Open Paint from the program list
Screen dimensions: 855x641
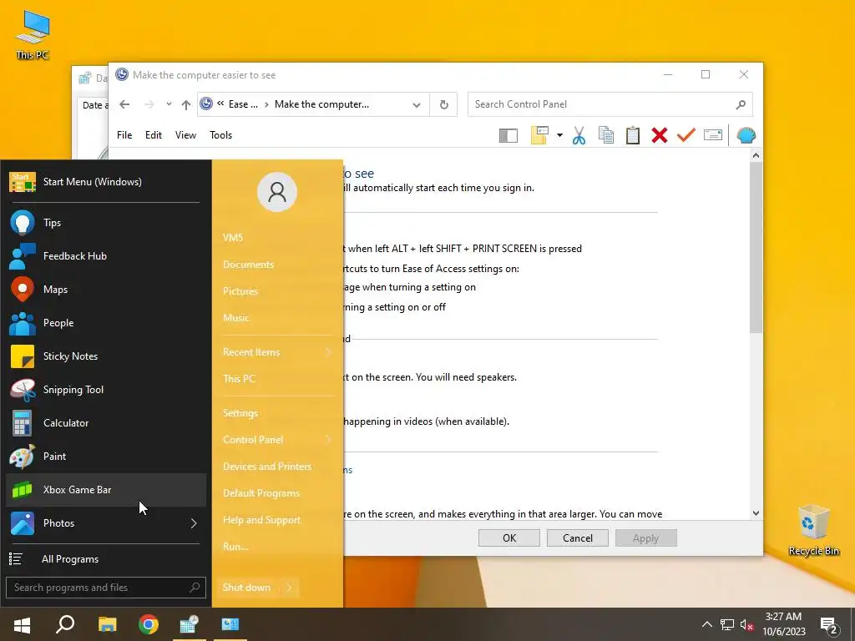105,457
